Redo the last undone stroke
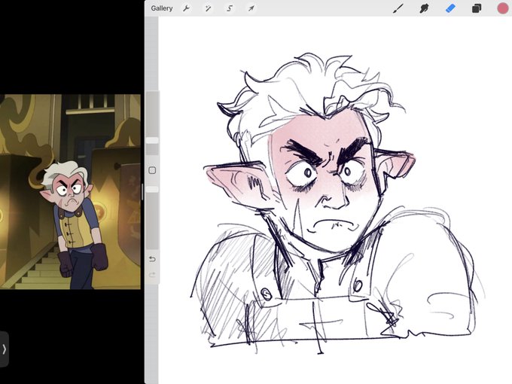 [x=152, y=275]
